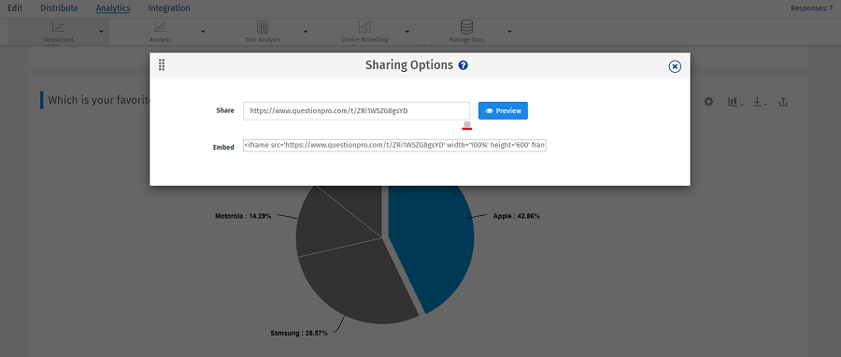Click the Sharing Options drag handle
The image size is (841, 357).
click(x=162, y=65)
